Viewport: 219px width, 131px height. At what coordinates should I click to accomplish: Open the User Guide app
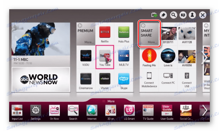pos(167,112)
